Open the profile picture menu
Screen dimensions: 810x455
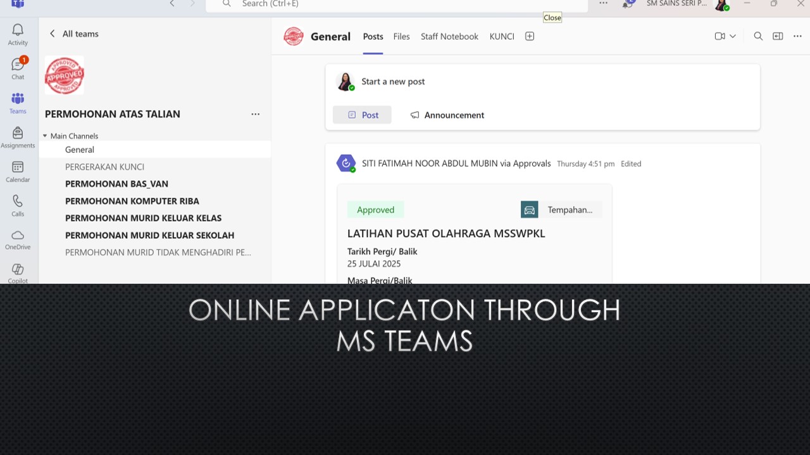click(x=721, y=4)
